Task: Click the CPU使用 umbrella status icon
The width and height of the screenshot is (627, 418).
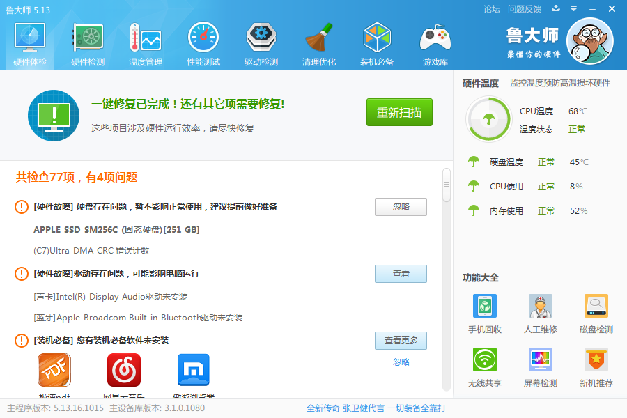Action: 474,186
